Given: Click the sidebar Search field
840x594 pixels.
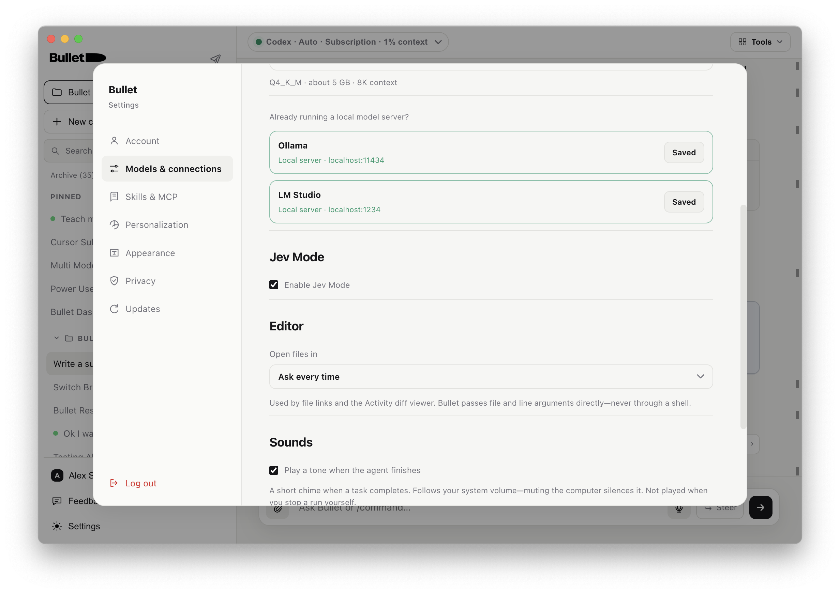Looking at the screenshot, I should (x=69, y=151).
